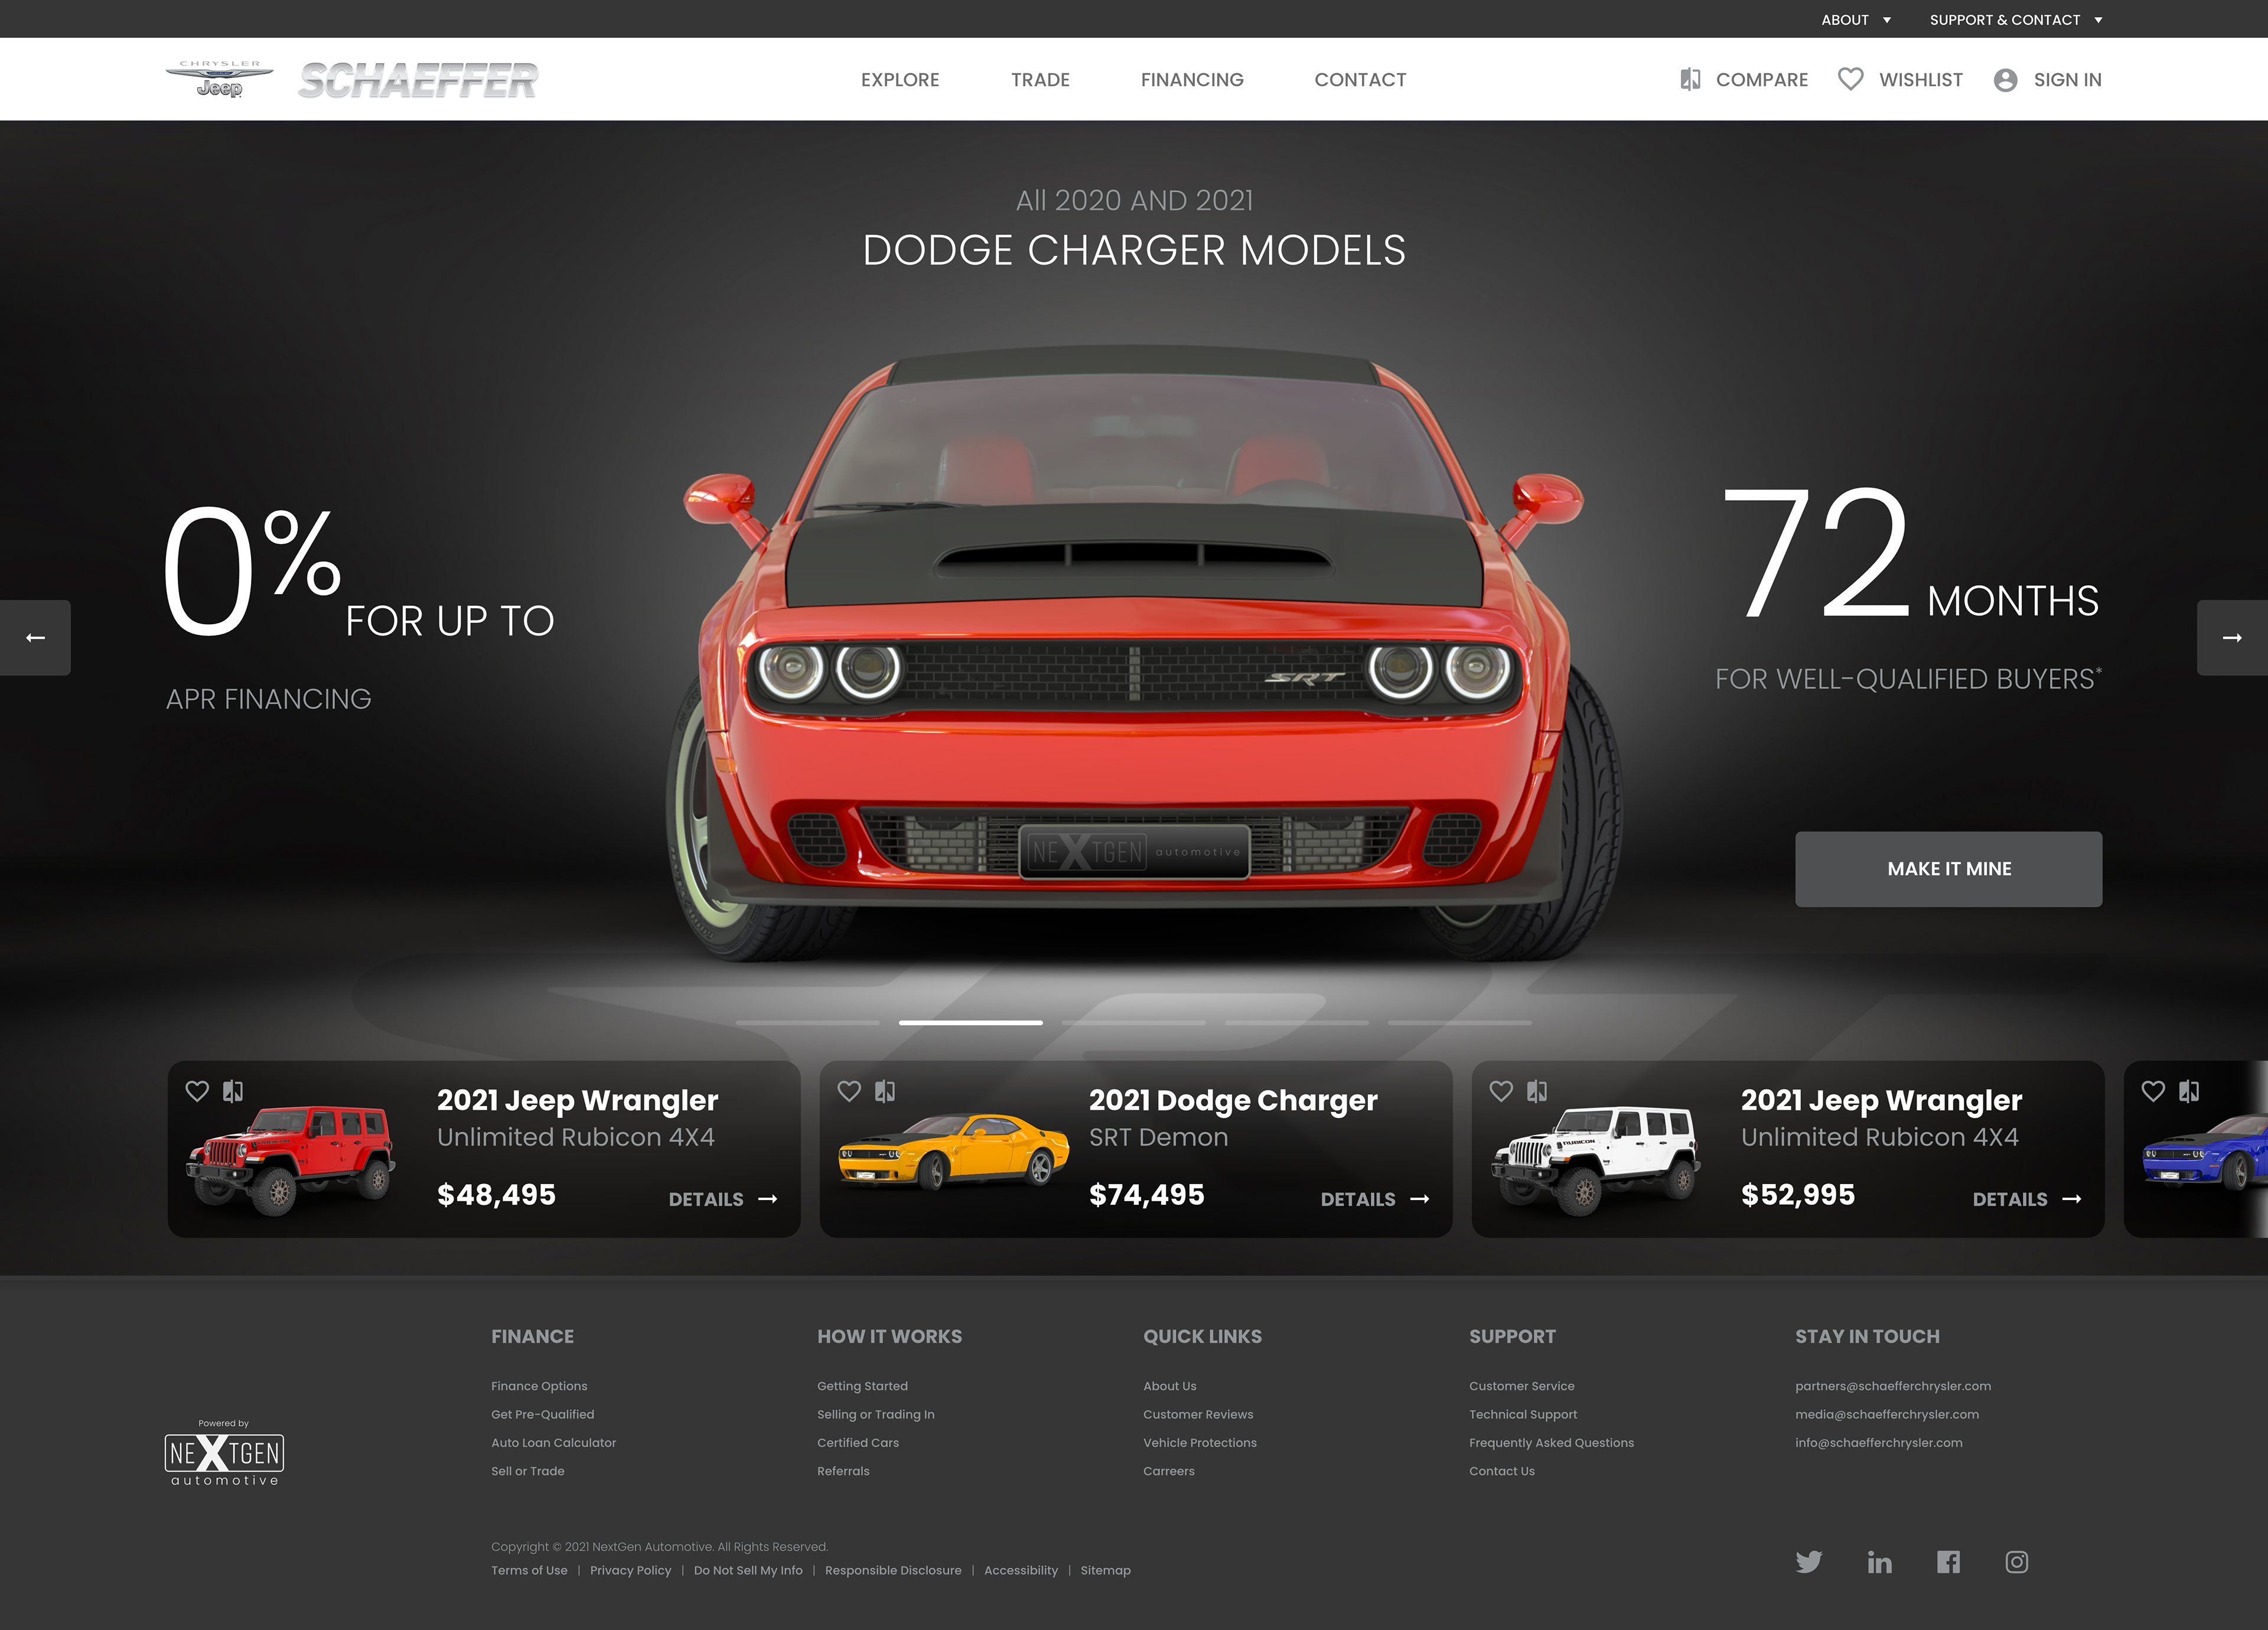The width and height of the screenshot is (2268, 1630).
Task: Open Finance Options link
Action: point(539,1386)
